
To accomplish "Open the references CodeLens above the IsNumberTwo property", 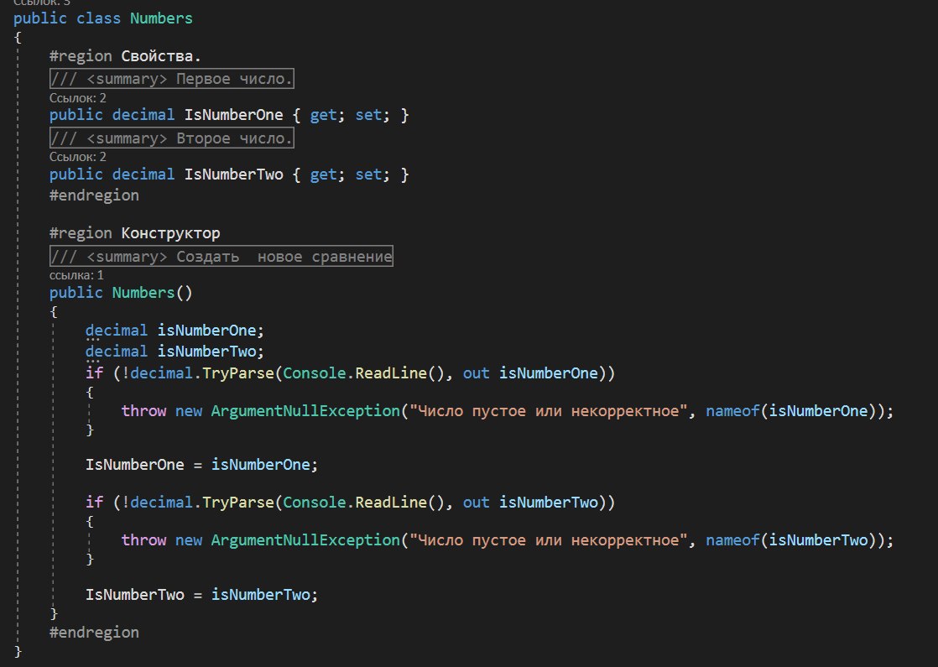I will [x=77, y=156].
